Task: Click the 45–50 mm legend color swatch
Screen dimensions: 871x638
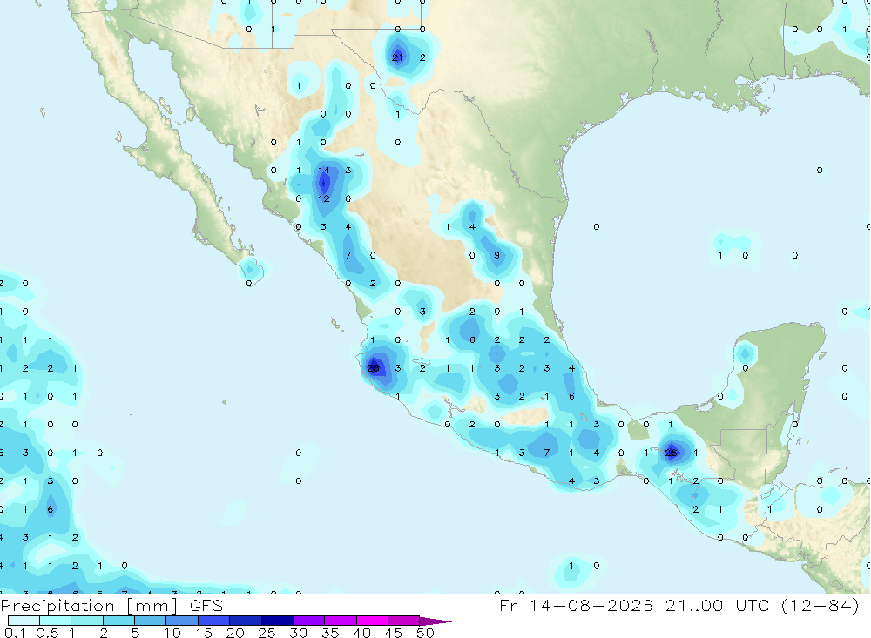Action: pyautogui.click(x=404, y=621)
